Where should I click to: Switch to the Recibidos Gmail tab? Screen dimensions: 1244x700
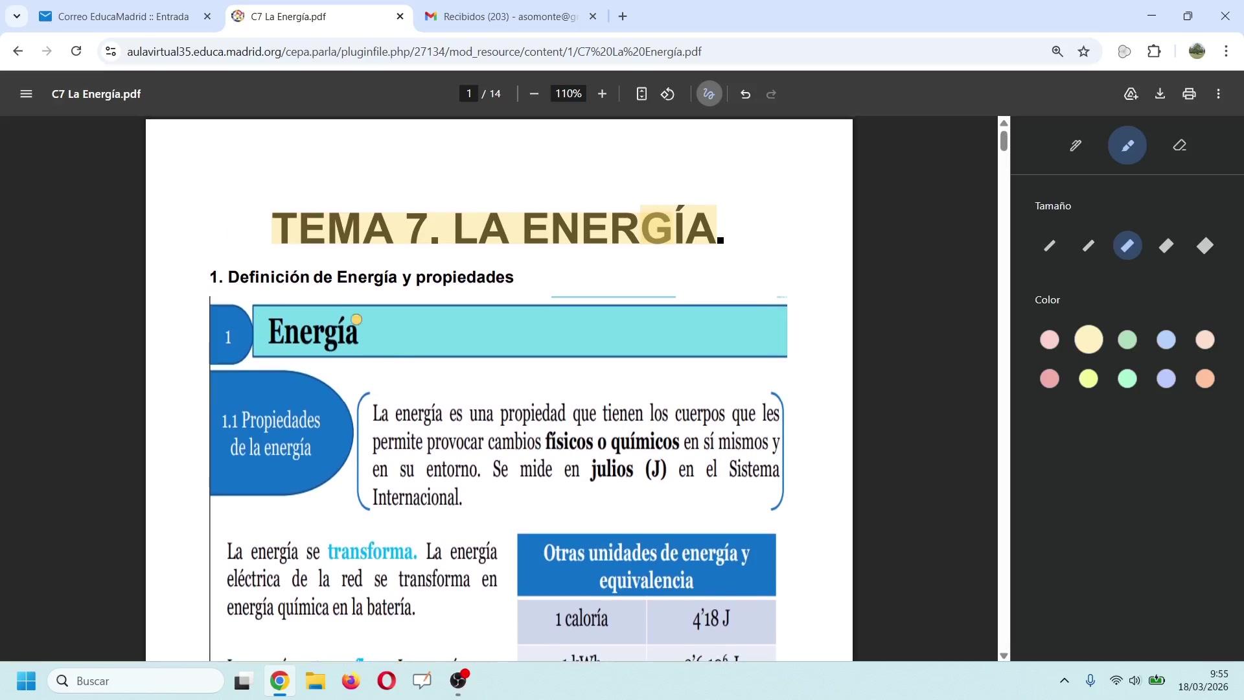coord(510,17)
